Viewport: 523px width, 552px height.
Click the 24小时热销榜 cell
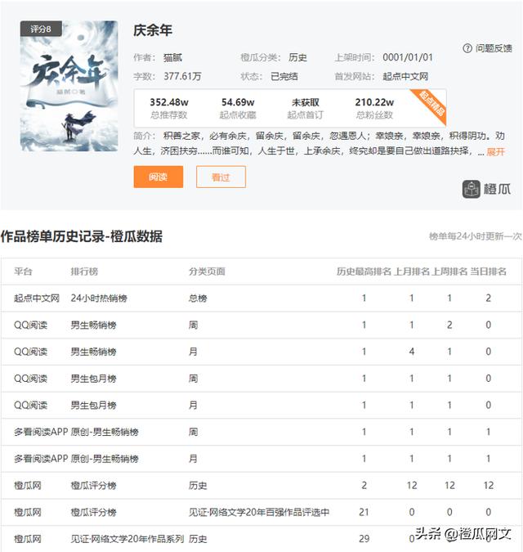tap(99, 298)
